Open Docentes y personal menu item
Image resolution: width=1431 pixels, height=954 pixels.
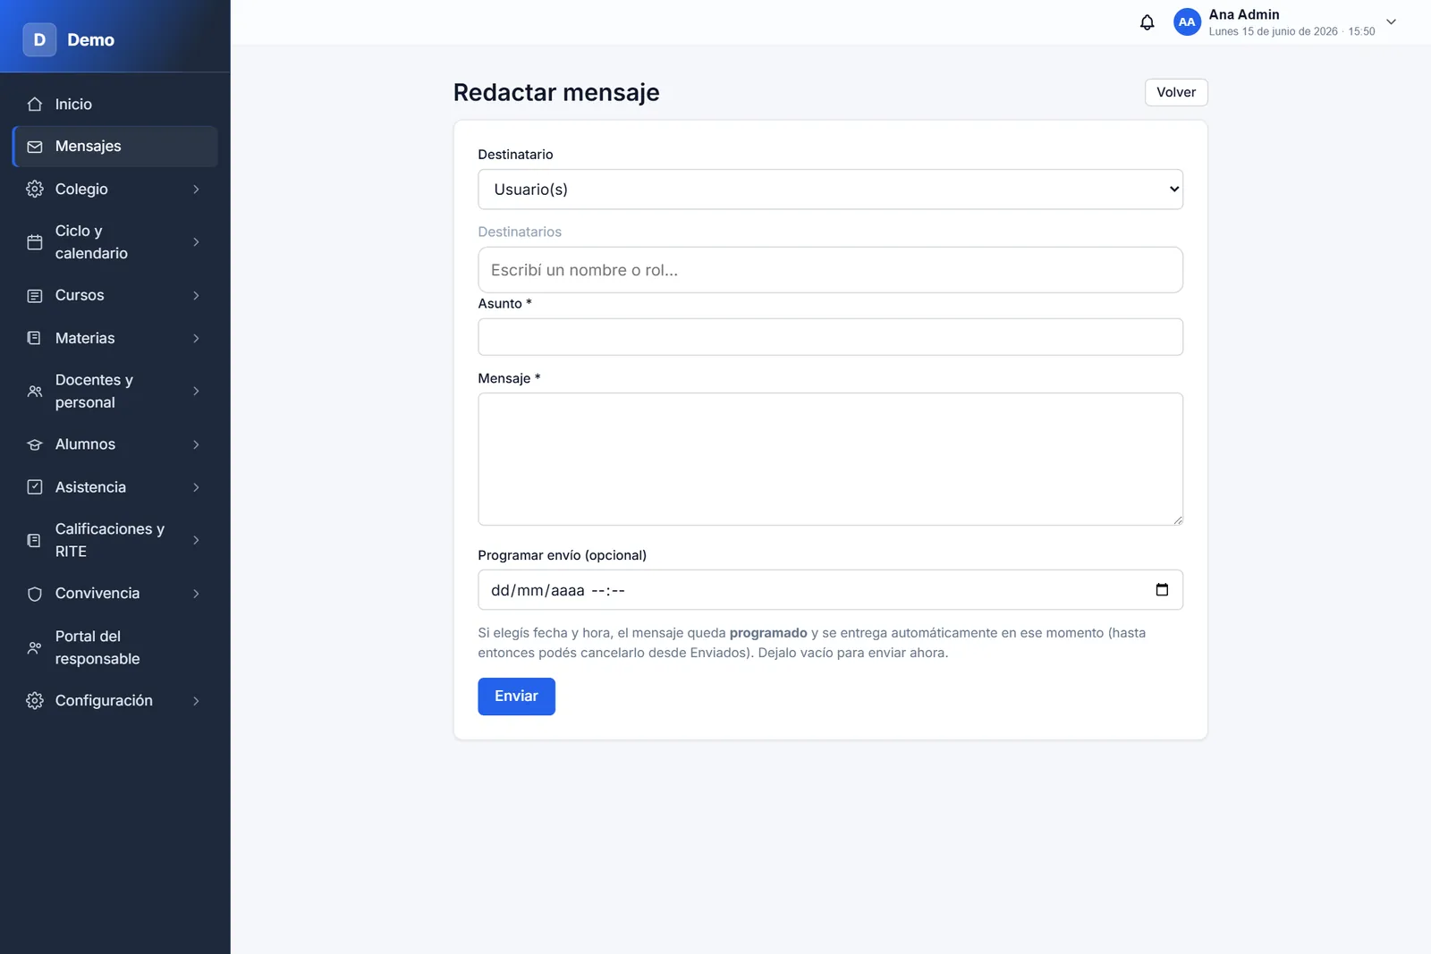114,392
